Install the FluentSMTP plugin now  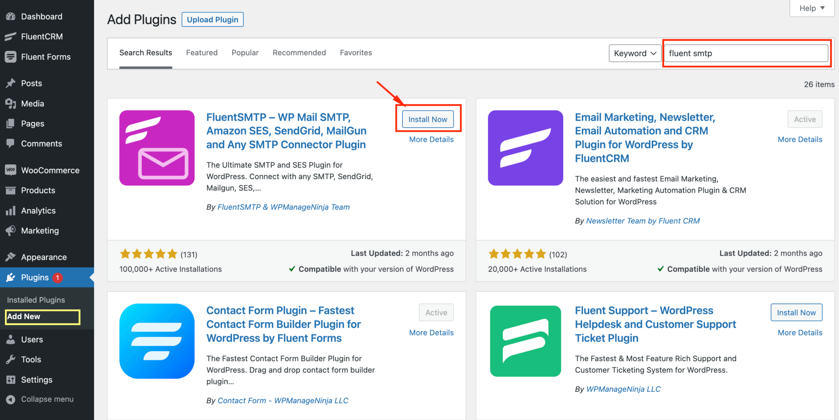click(428, 119)
